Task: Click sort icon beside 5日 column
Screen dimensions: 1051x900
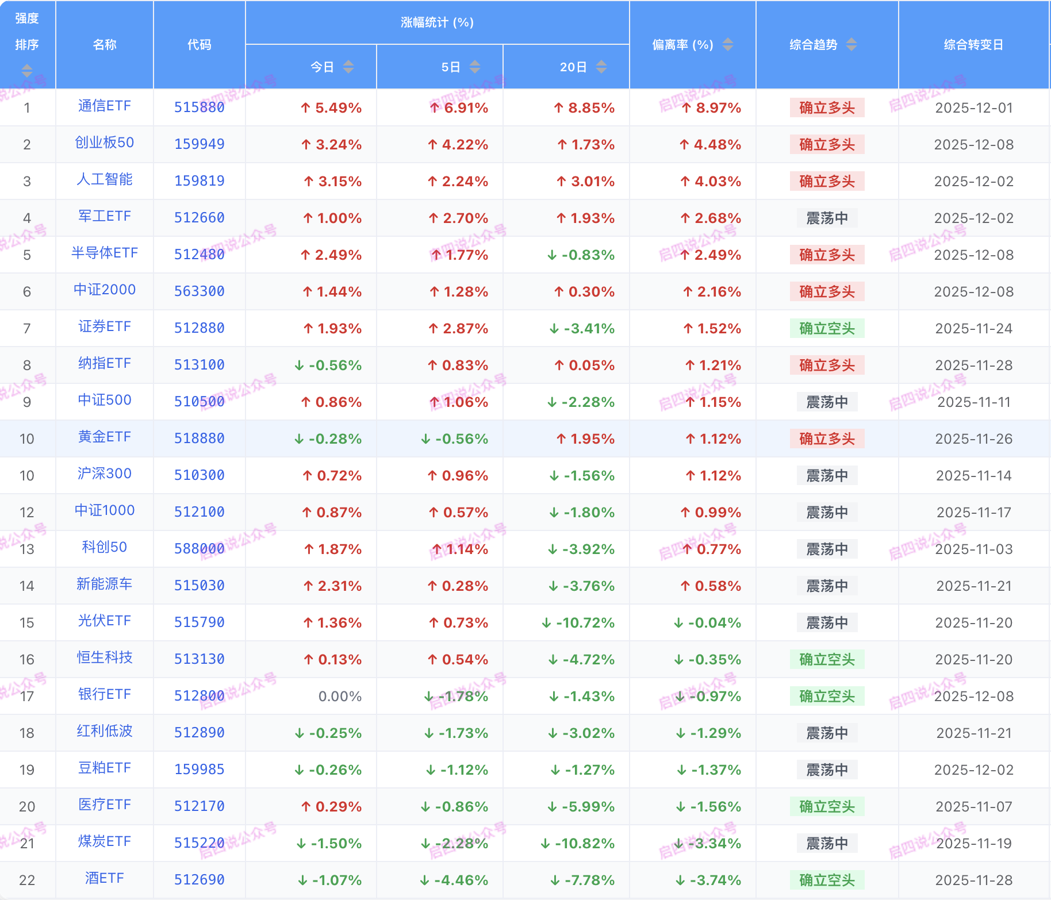Action: coord(475,67)
